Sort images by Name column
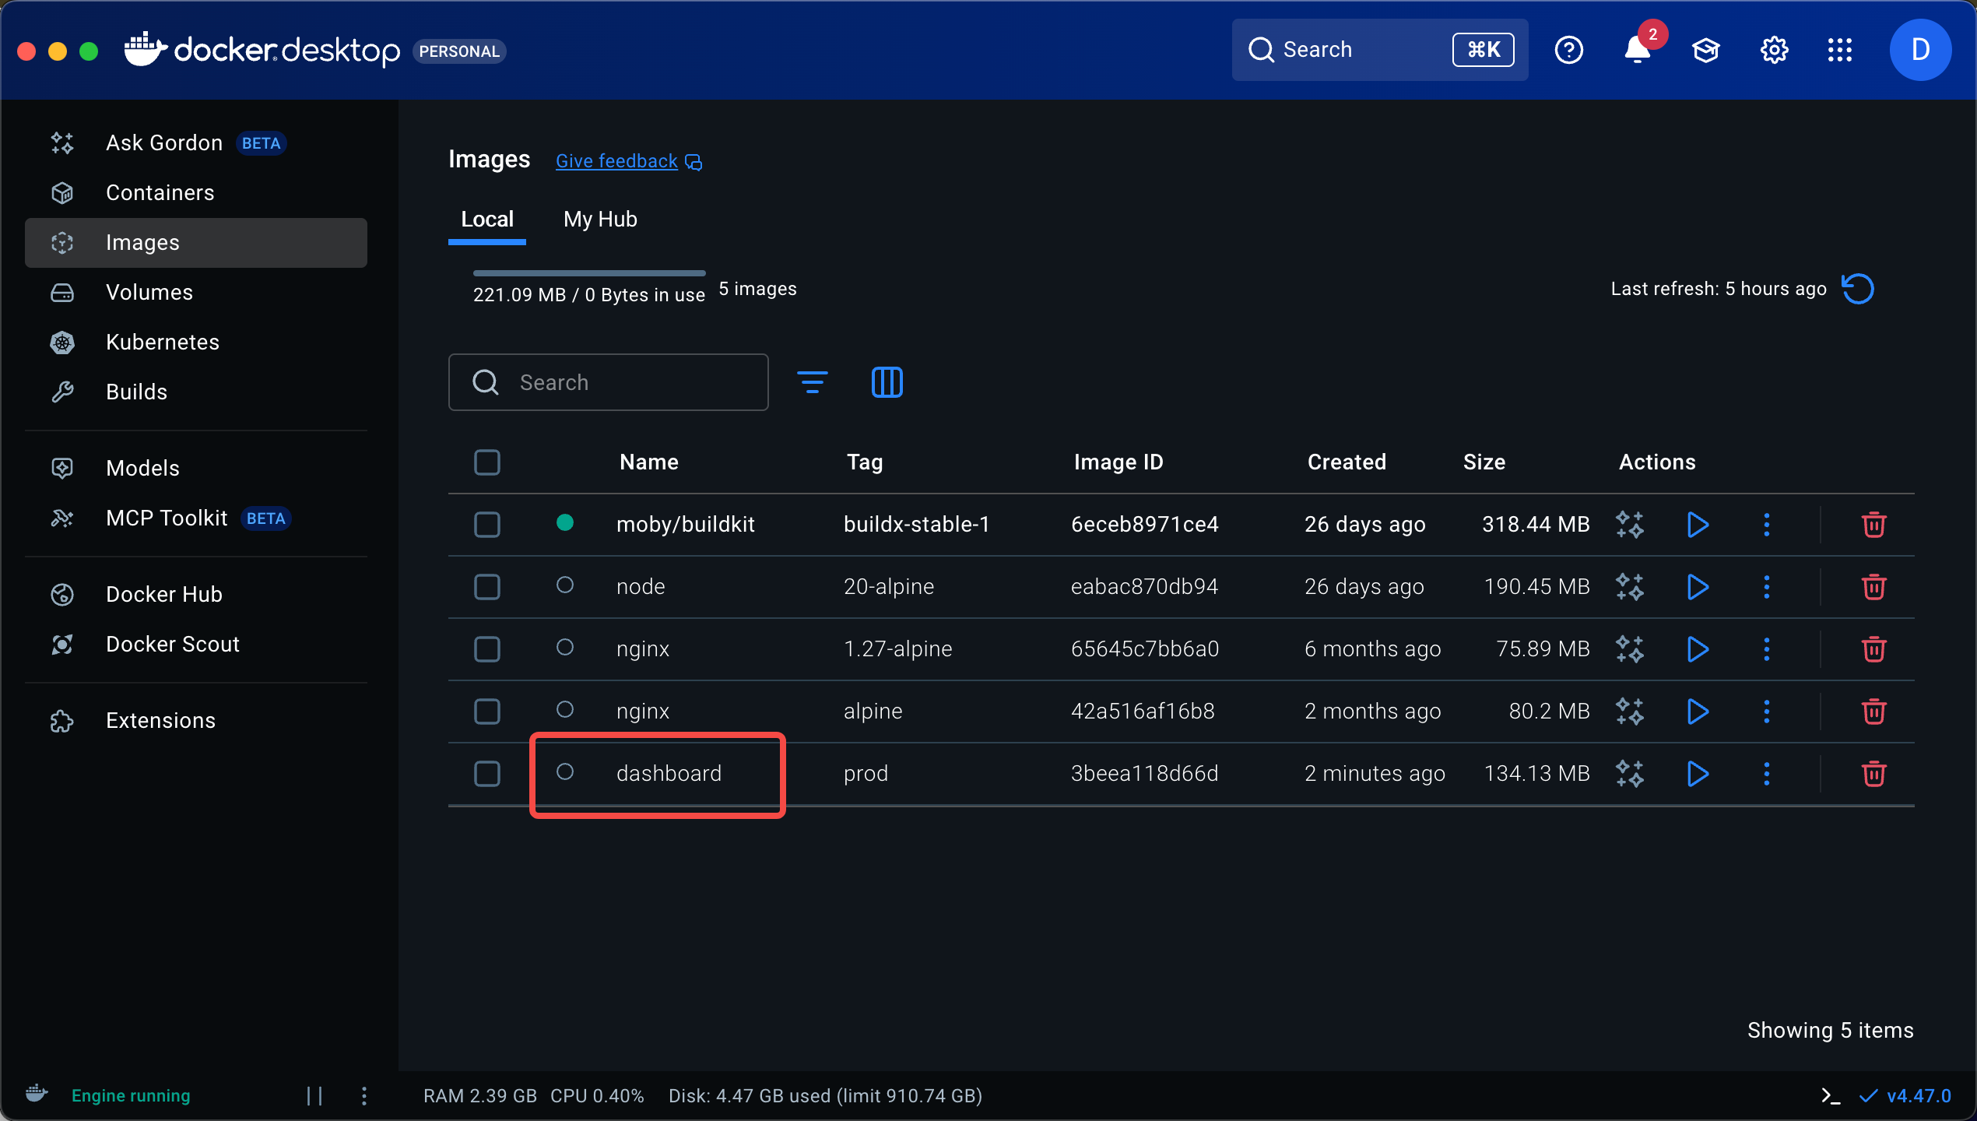The image size is (1977, 1121). [x=649, y=462]
